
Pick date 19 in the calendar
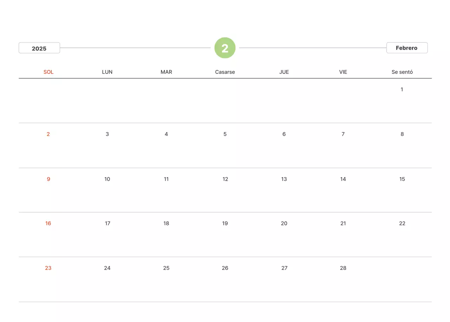tap(225, 224)
